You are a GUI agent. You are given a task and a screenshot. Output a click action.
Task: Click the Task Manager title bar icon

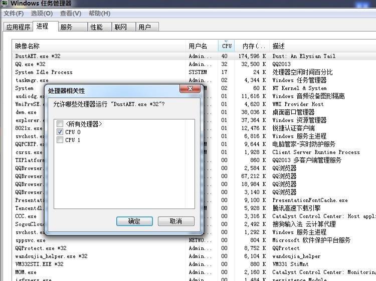tap(5, 3)
